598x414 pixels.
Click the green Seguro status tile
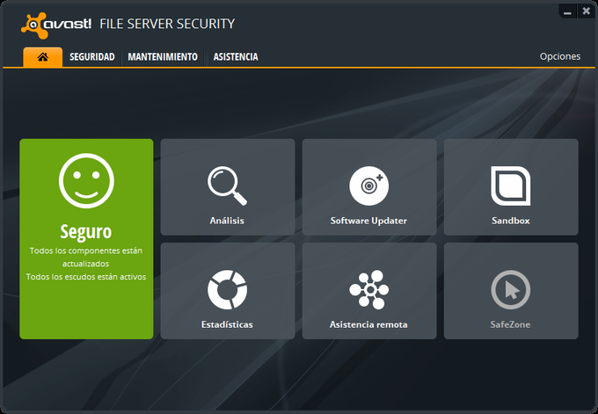86,238
